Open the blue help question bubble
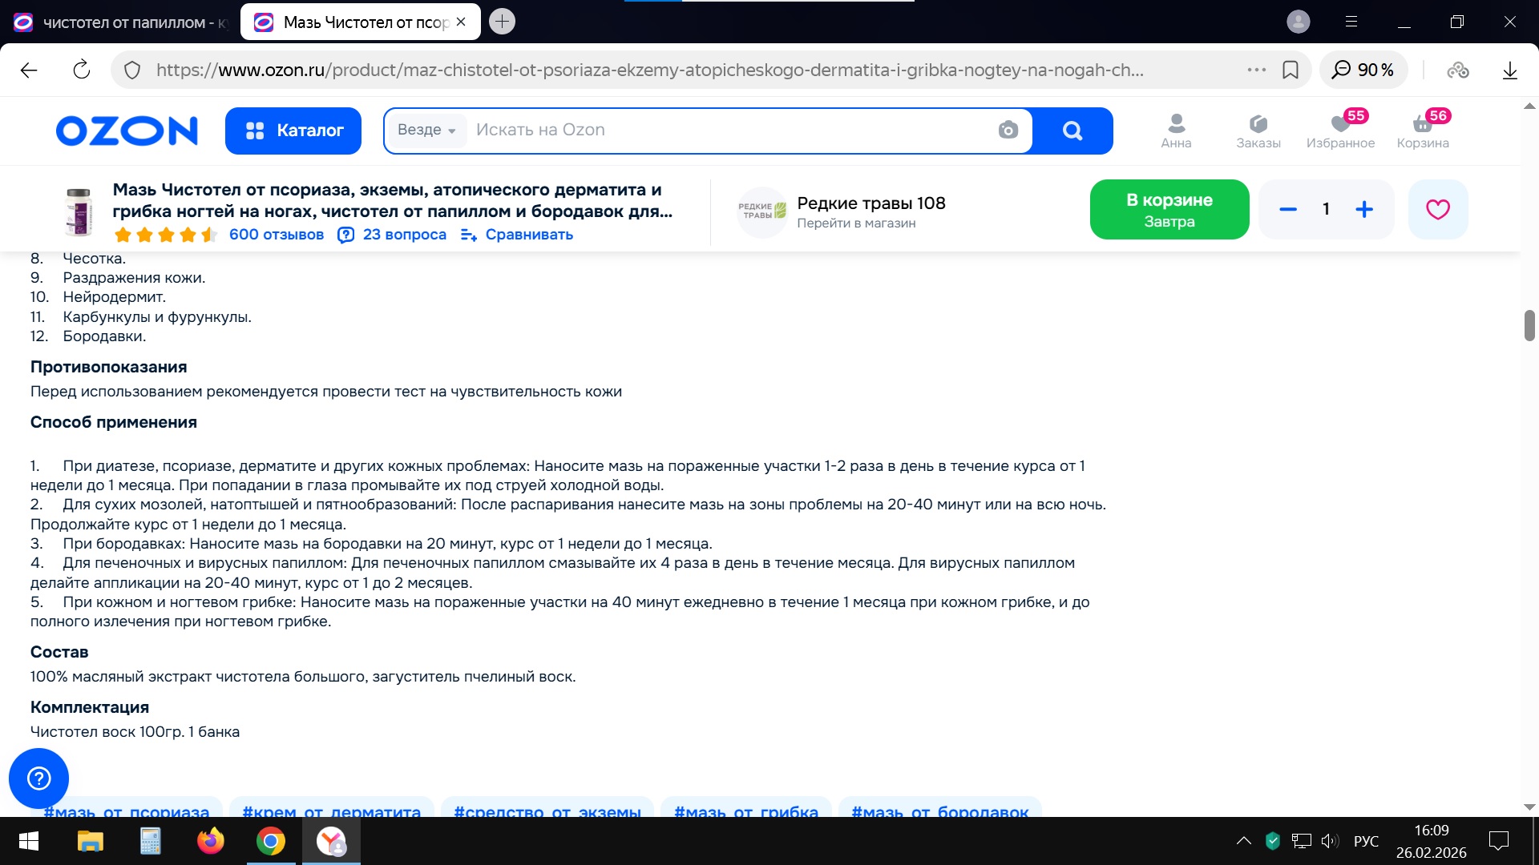The image size is (1539, 865). coord(38,778)
